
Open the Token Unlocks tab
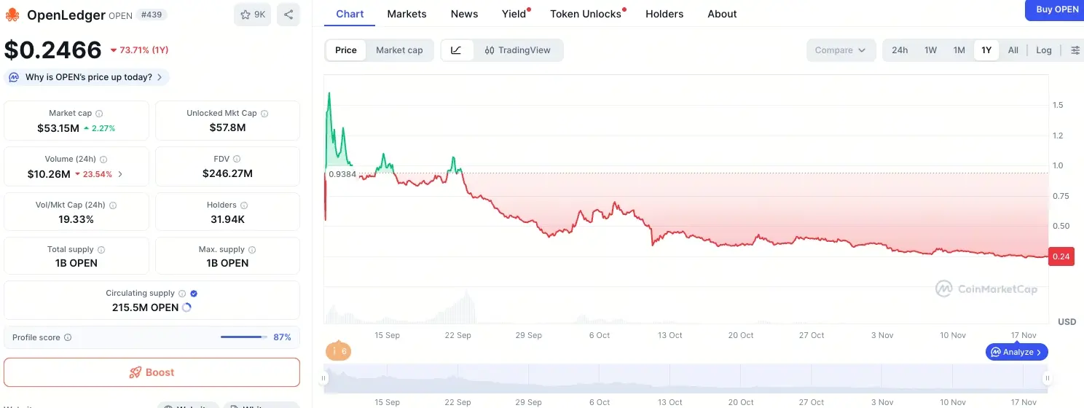click(x=586, y=14)
